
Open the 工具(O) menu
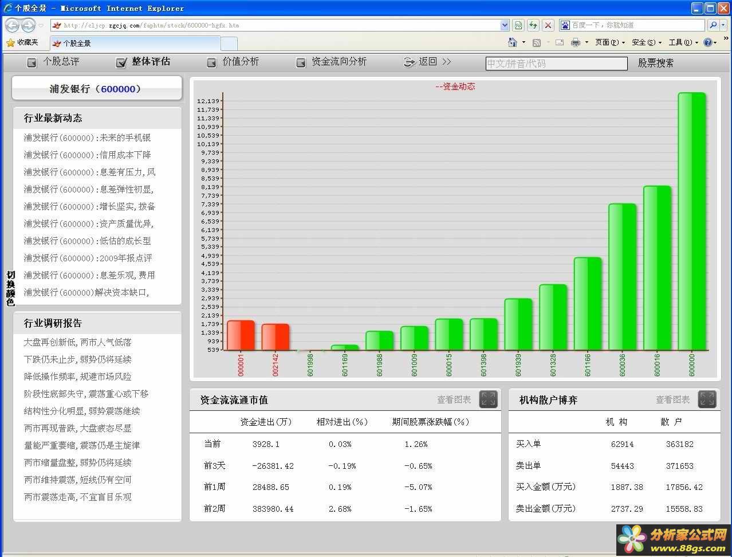coord(683,42)
